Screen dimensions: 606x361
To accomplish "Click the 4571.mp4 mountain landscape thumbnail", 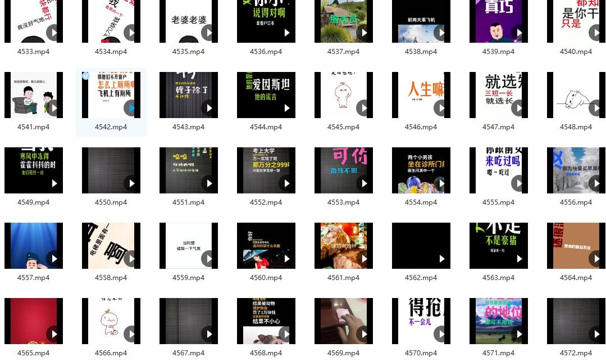I will tap(498, 321).
